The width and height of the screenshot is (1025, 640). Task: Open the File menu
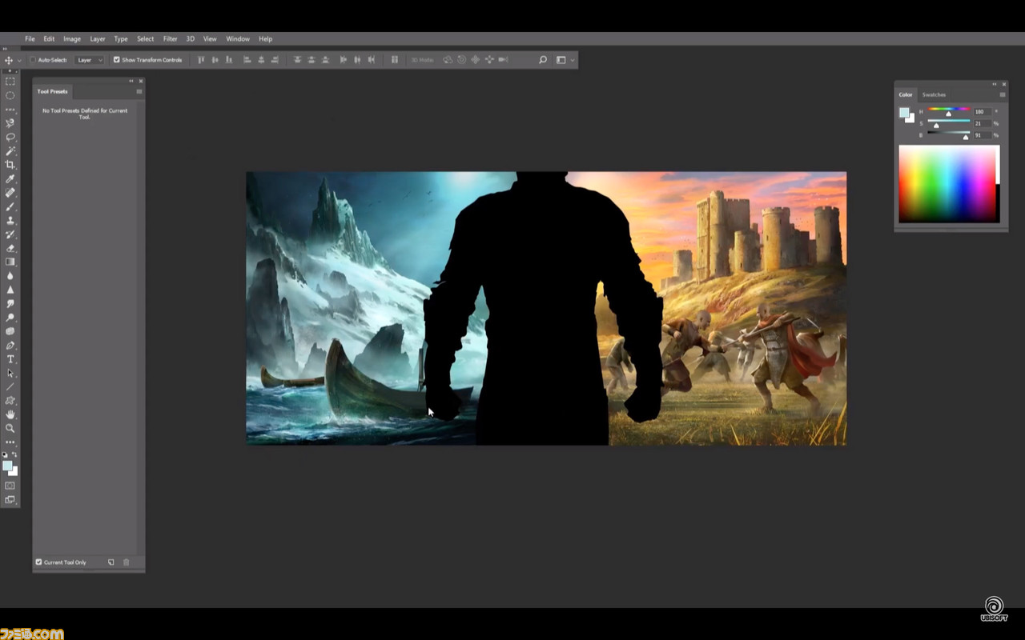coord(30,38)
